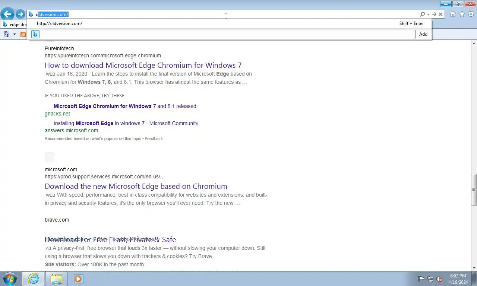The image size is (477, 286).
Task: Open 'Installing Microsoft Edge in windows 7' link
Action: [126, 123]
